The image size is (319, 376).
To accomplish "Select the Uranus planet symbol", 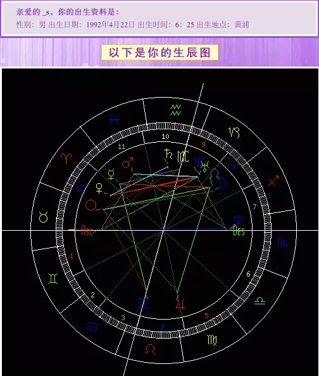I will (x=205, y=166).
